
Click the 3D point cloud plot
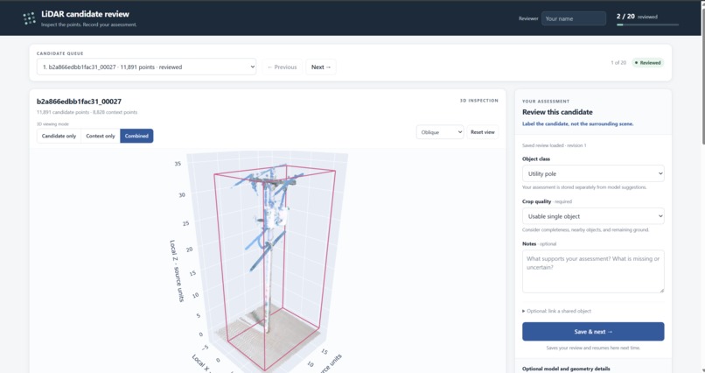pos(268,261)
